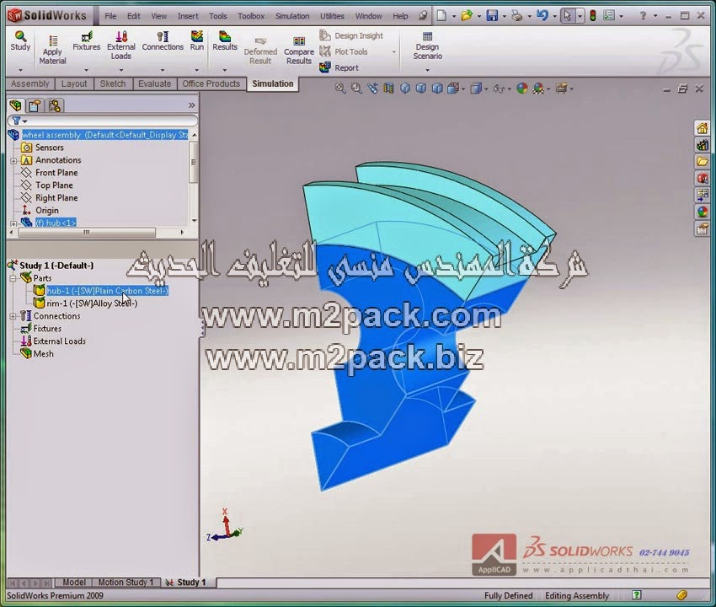Open File Explorer task pane folder icon

(703, 161)
